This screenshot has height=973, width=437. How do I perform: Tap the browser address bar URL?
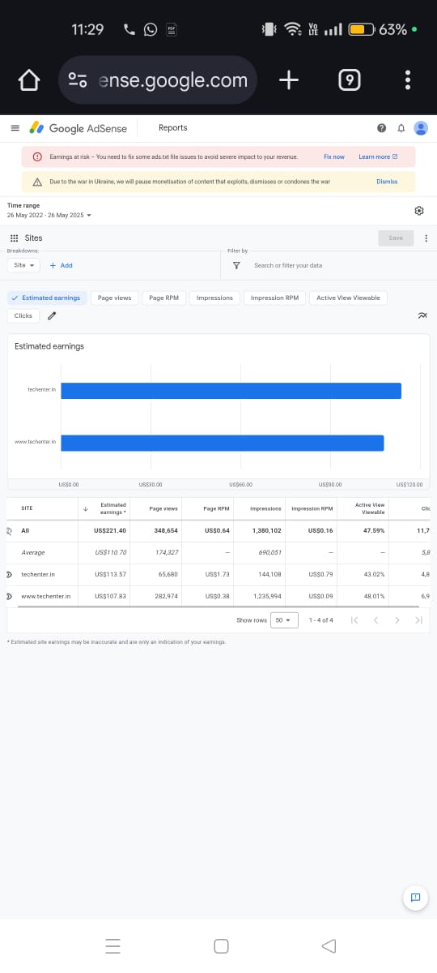pyautogui.click(x=172, y=80)
